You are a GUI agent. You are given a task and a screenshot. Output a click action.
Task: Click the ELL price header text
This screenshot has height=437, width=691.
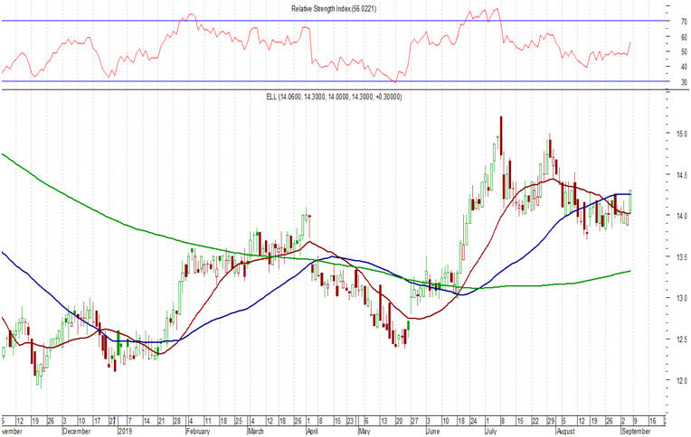pos(339,96)
